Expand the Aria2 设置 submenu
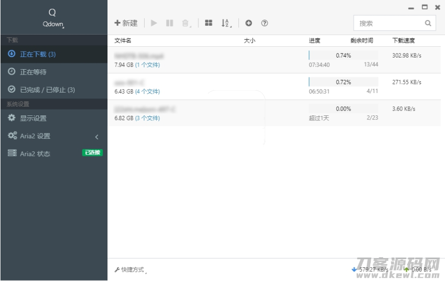Screen dimensions: 445x281 tap(54, 136)
